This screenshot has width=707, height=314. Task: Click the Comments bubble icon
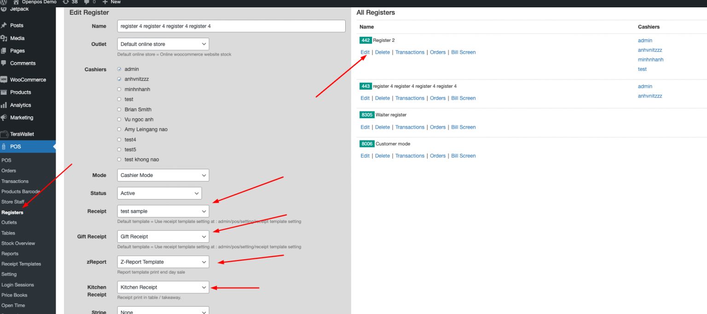point(8,63)
